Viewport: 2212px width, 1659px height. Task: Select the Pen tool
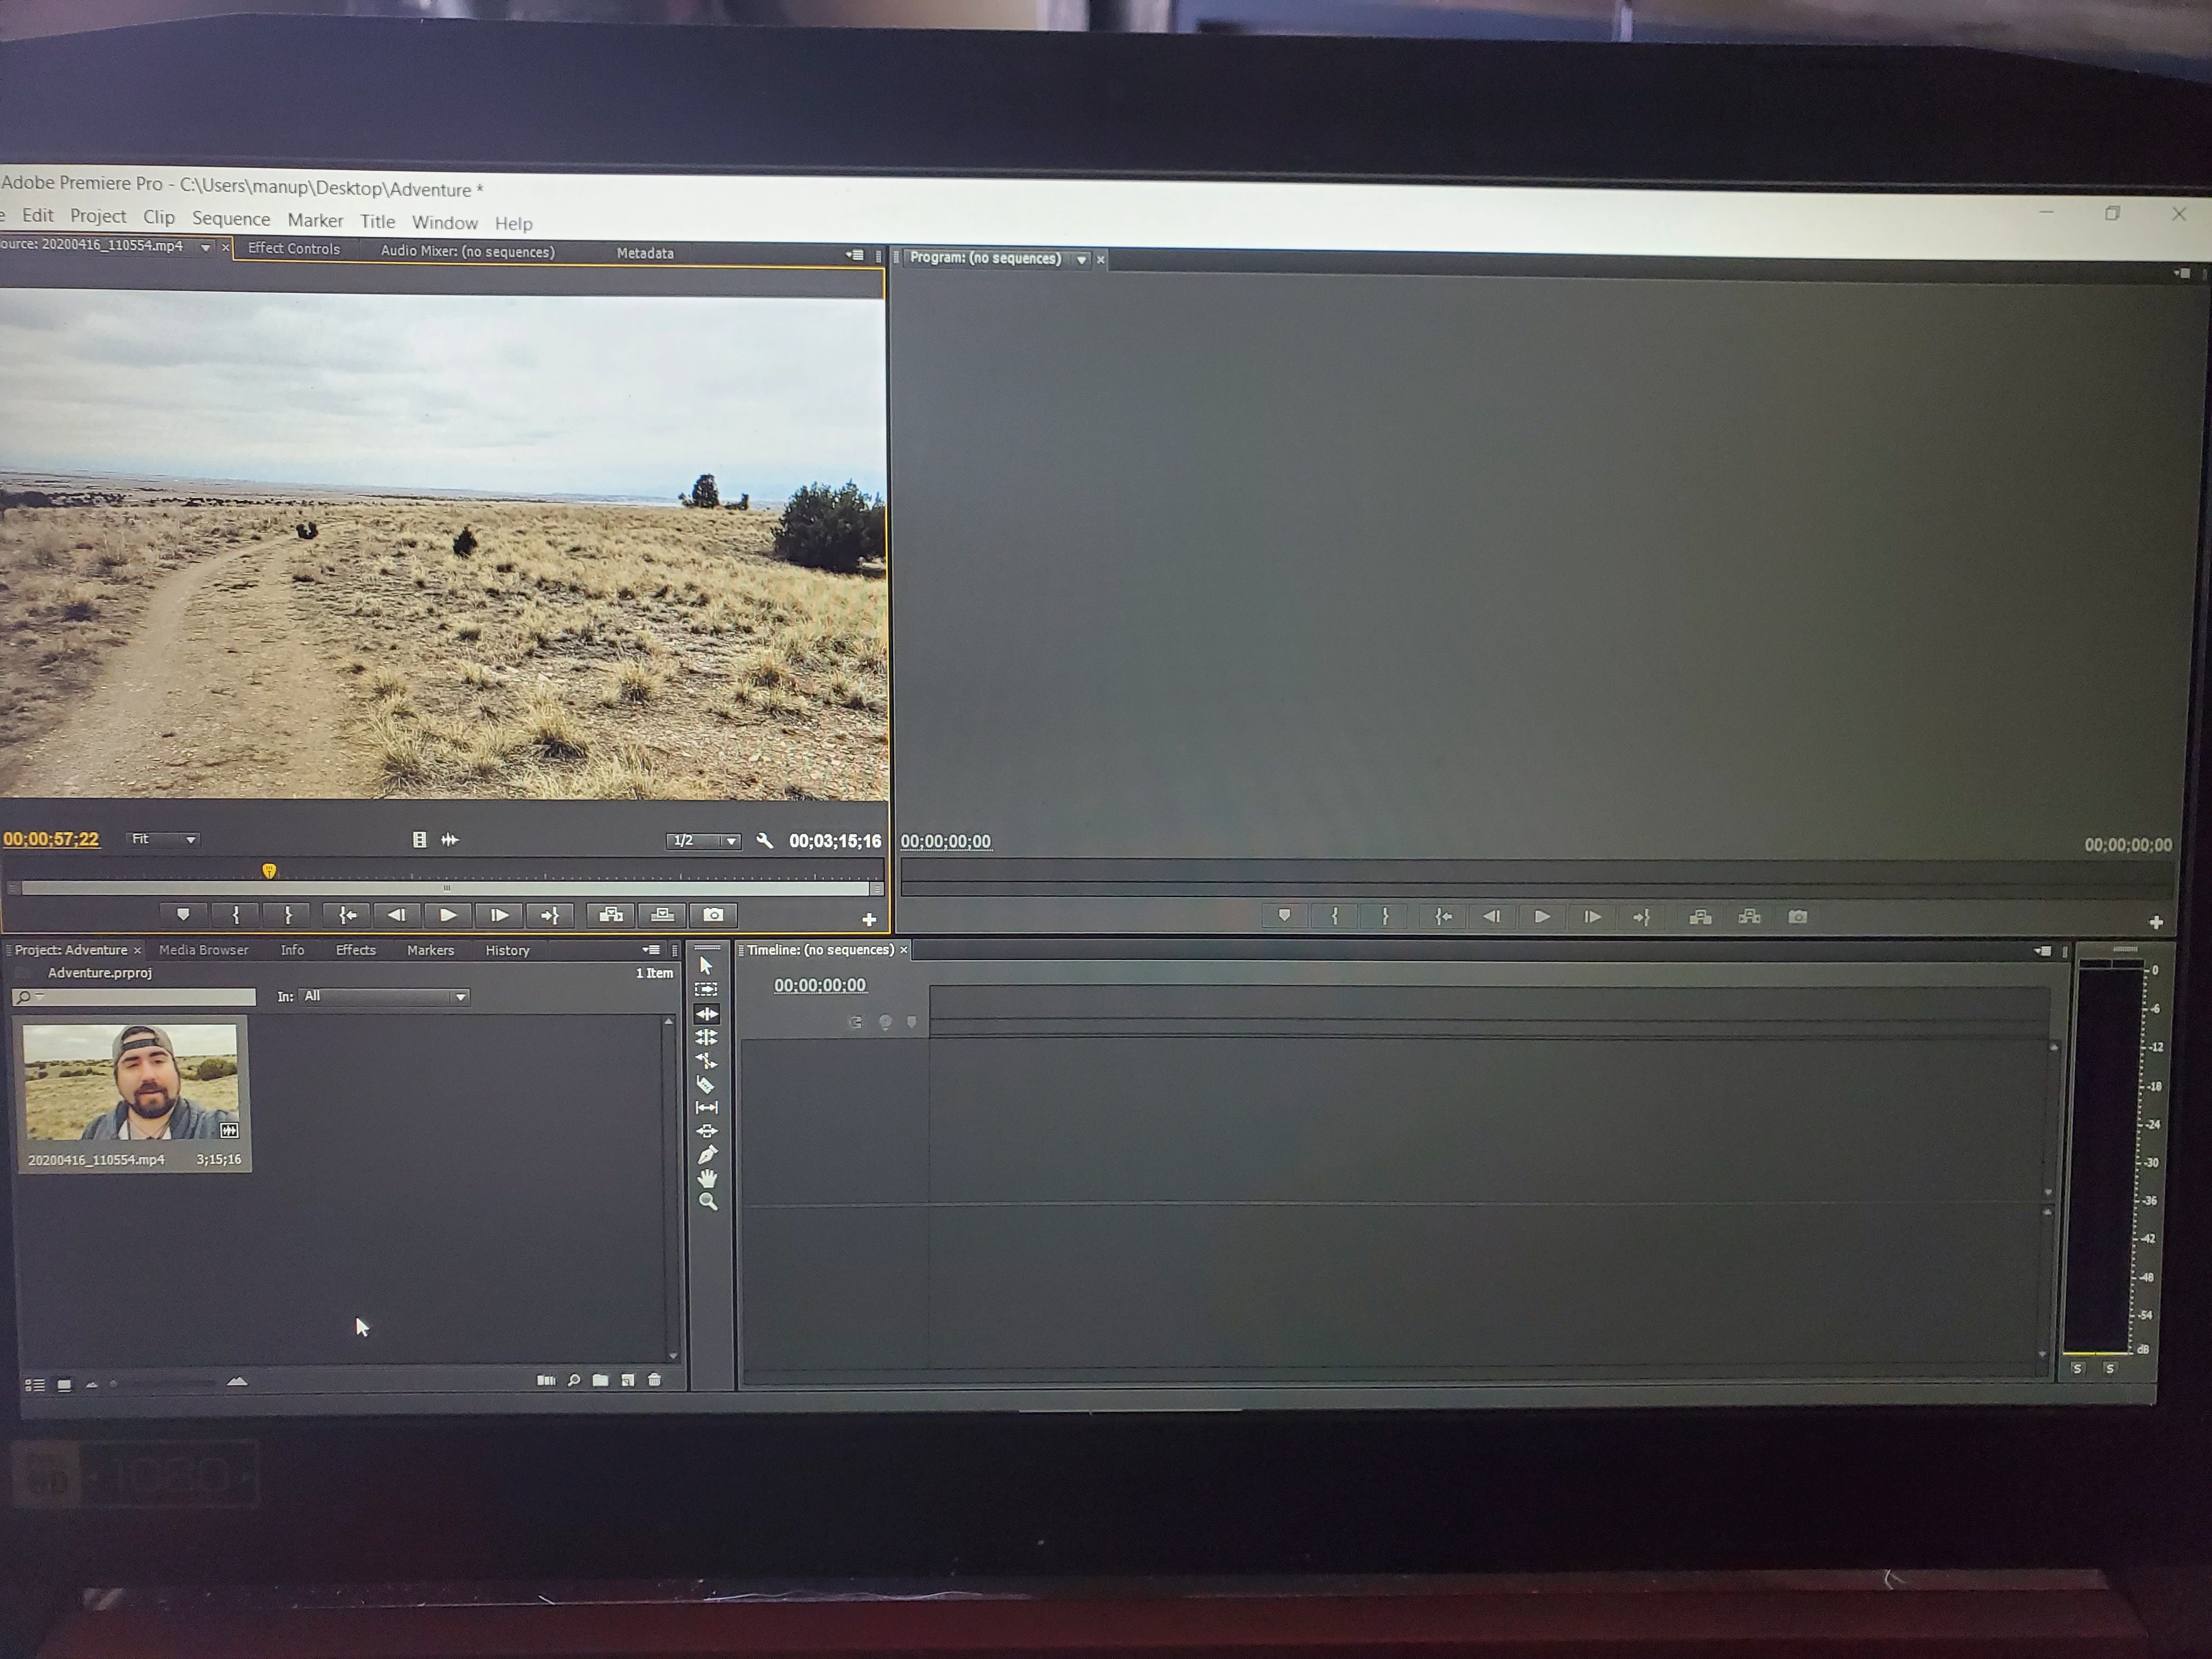pos(707,1155)
